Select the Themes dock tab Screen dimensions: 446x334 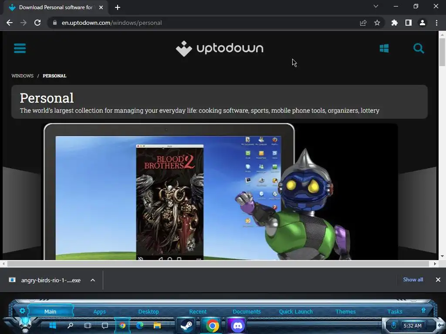tap(345, 311)
